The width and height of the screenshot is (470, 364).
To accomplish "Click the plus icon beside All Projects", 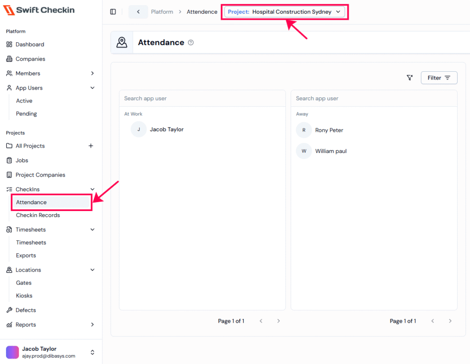I will pyautogui.click(x=91, y=146).
